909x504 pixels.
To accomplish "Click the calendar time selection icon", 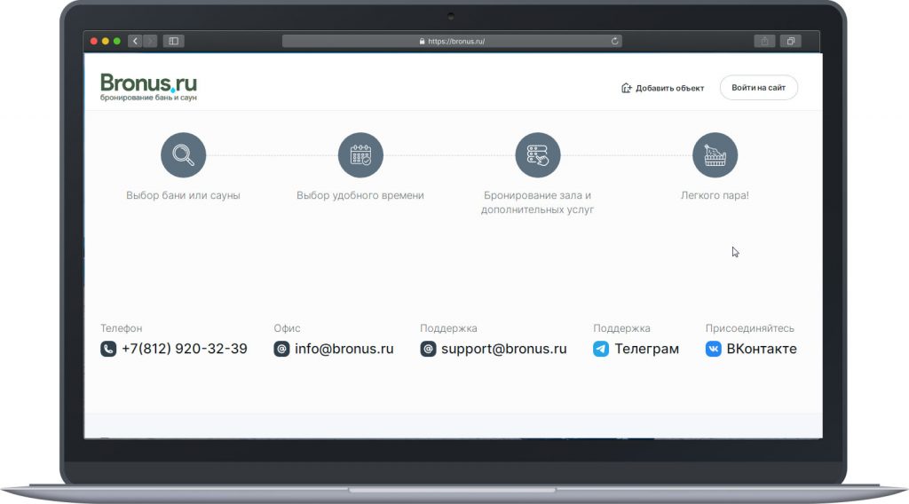I will pyautogui.click(x=360, y=154).
